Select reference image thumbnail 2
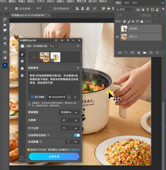This screenshot has width=166, height=170. tap(55, 57)
